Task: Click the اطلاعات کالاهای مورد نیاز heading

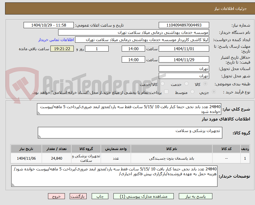Action: coord(226,119)
